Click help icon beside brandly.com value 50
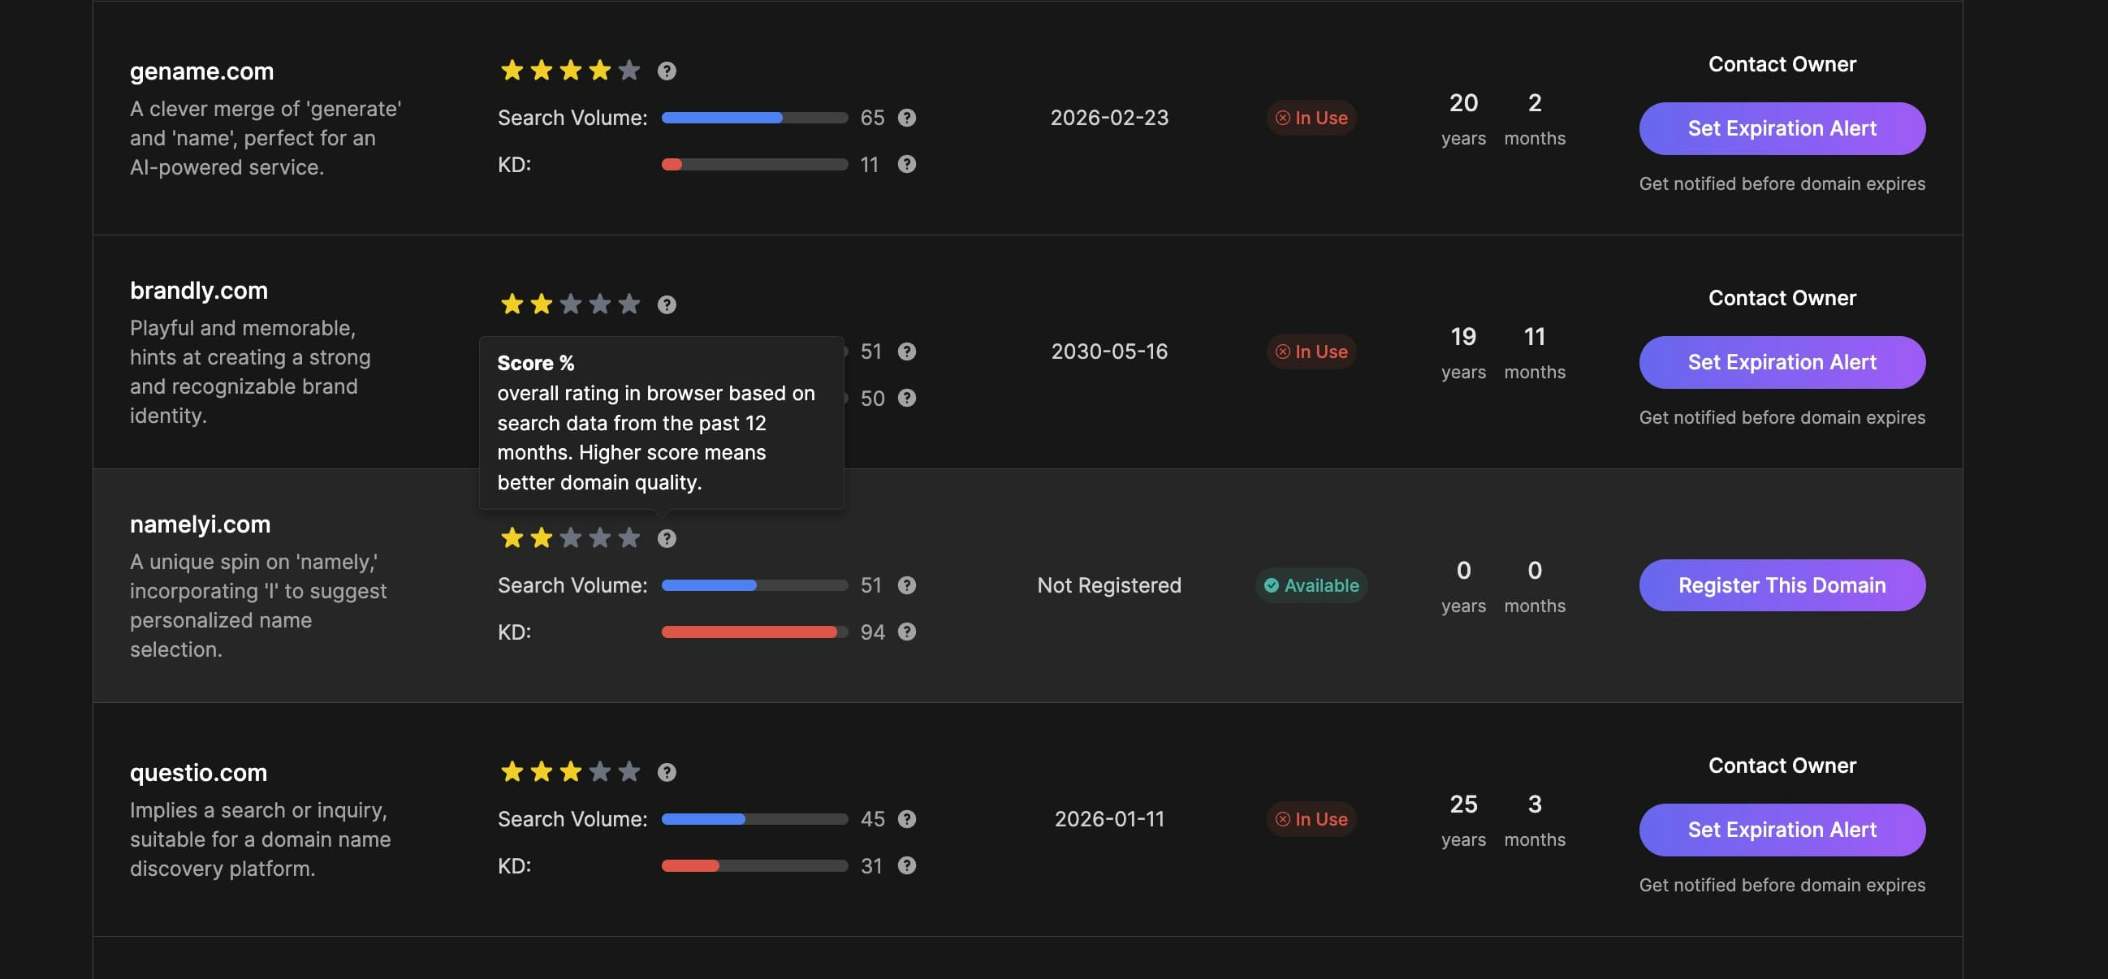The width and height of the screenshot is (2108, 979). 906,399
